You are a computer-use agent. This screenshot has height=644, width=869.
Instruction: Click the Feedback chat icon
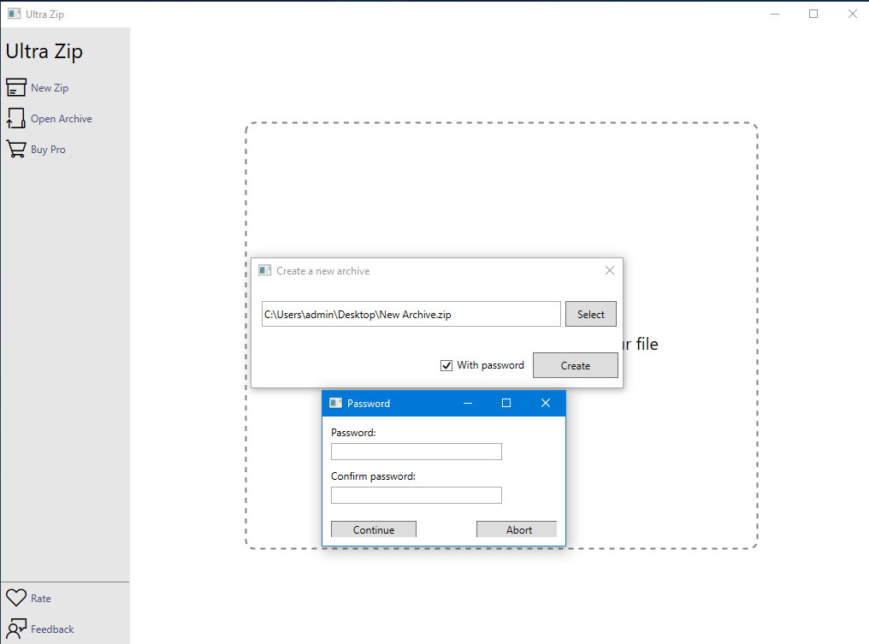pyautogui.click(x=16, y=628)
